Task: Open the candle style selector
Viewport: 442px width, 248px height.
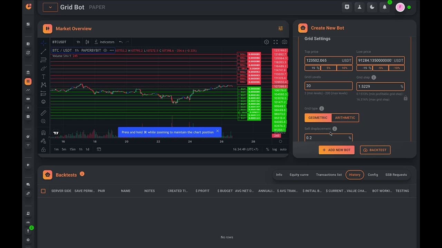Action: pos(87,42)
